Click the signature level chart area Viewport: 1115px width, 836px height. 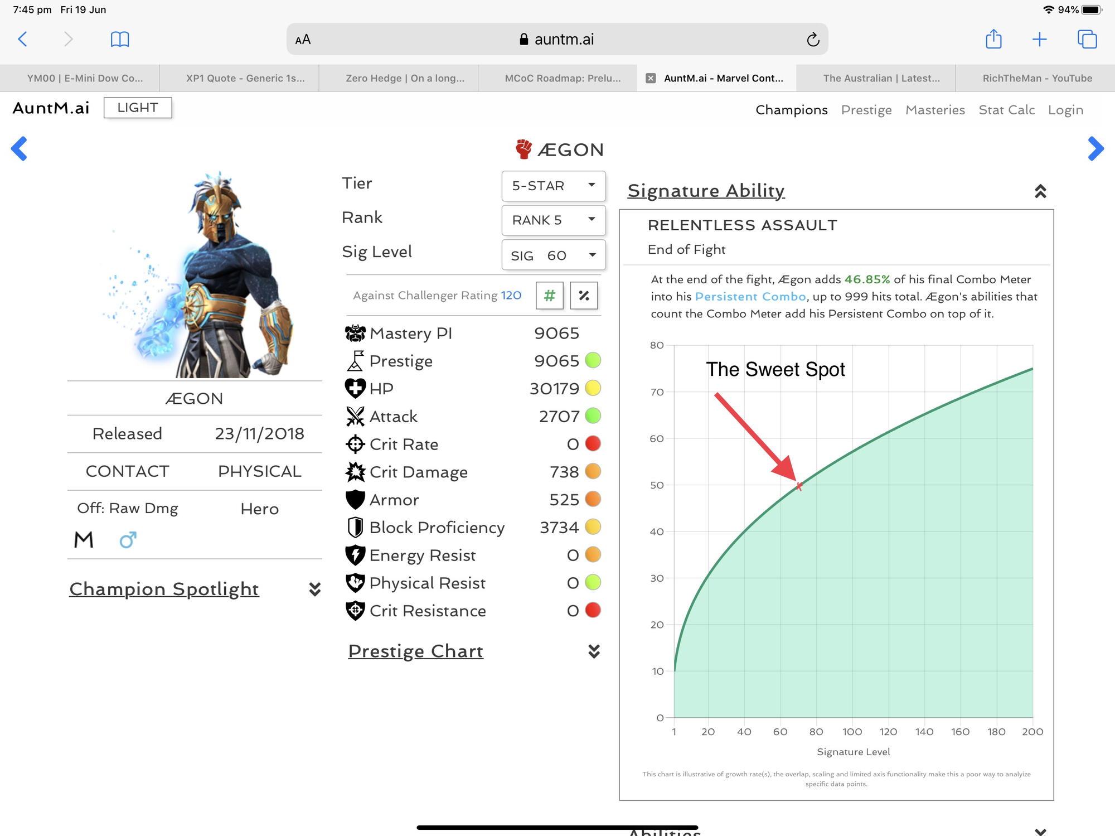coord(853,531)
